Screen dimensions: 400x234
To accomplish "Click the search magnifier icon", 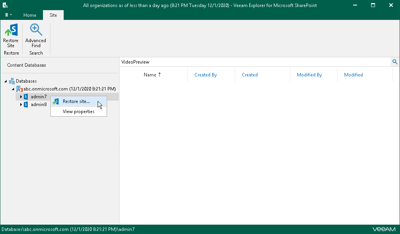I will (x=395, y=62).
